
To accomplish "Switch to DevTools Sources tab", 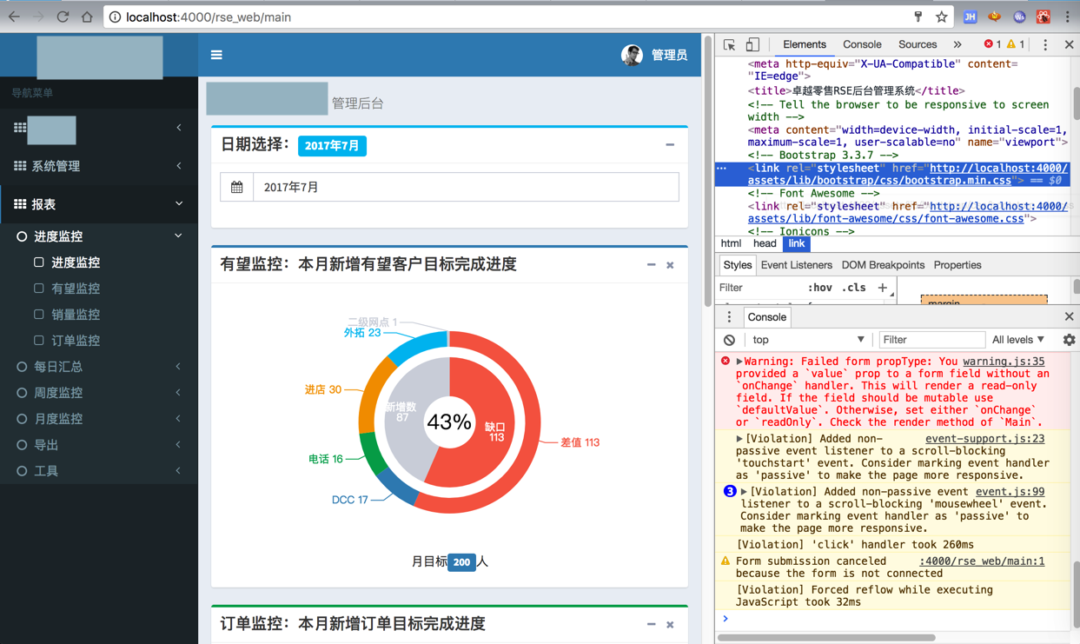I will click(x=918, y=44).
